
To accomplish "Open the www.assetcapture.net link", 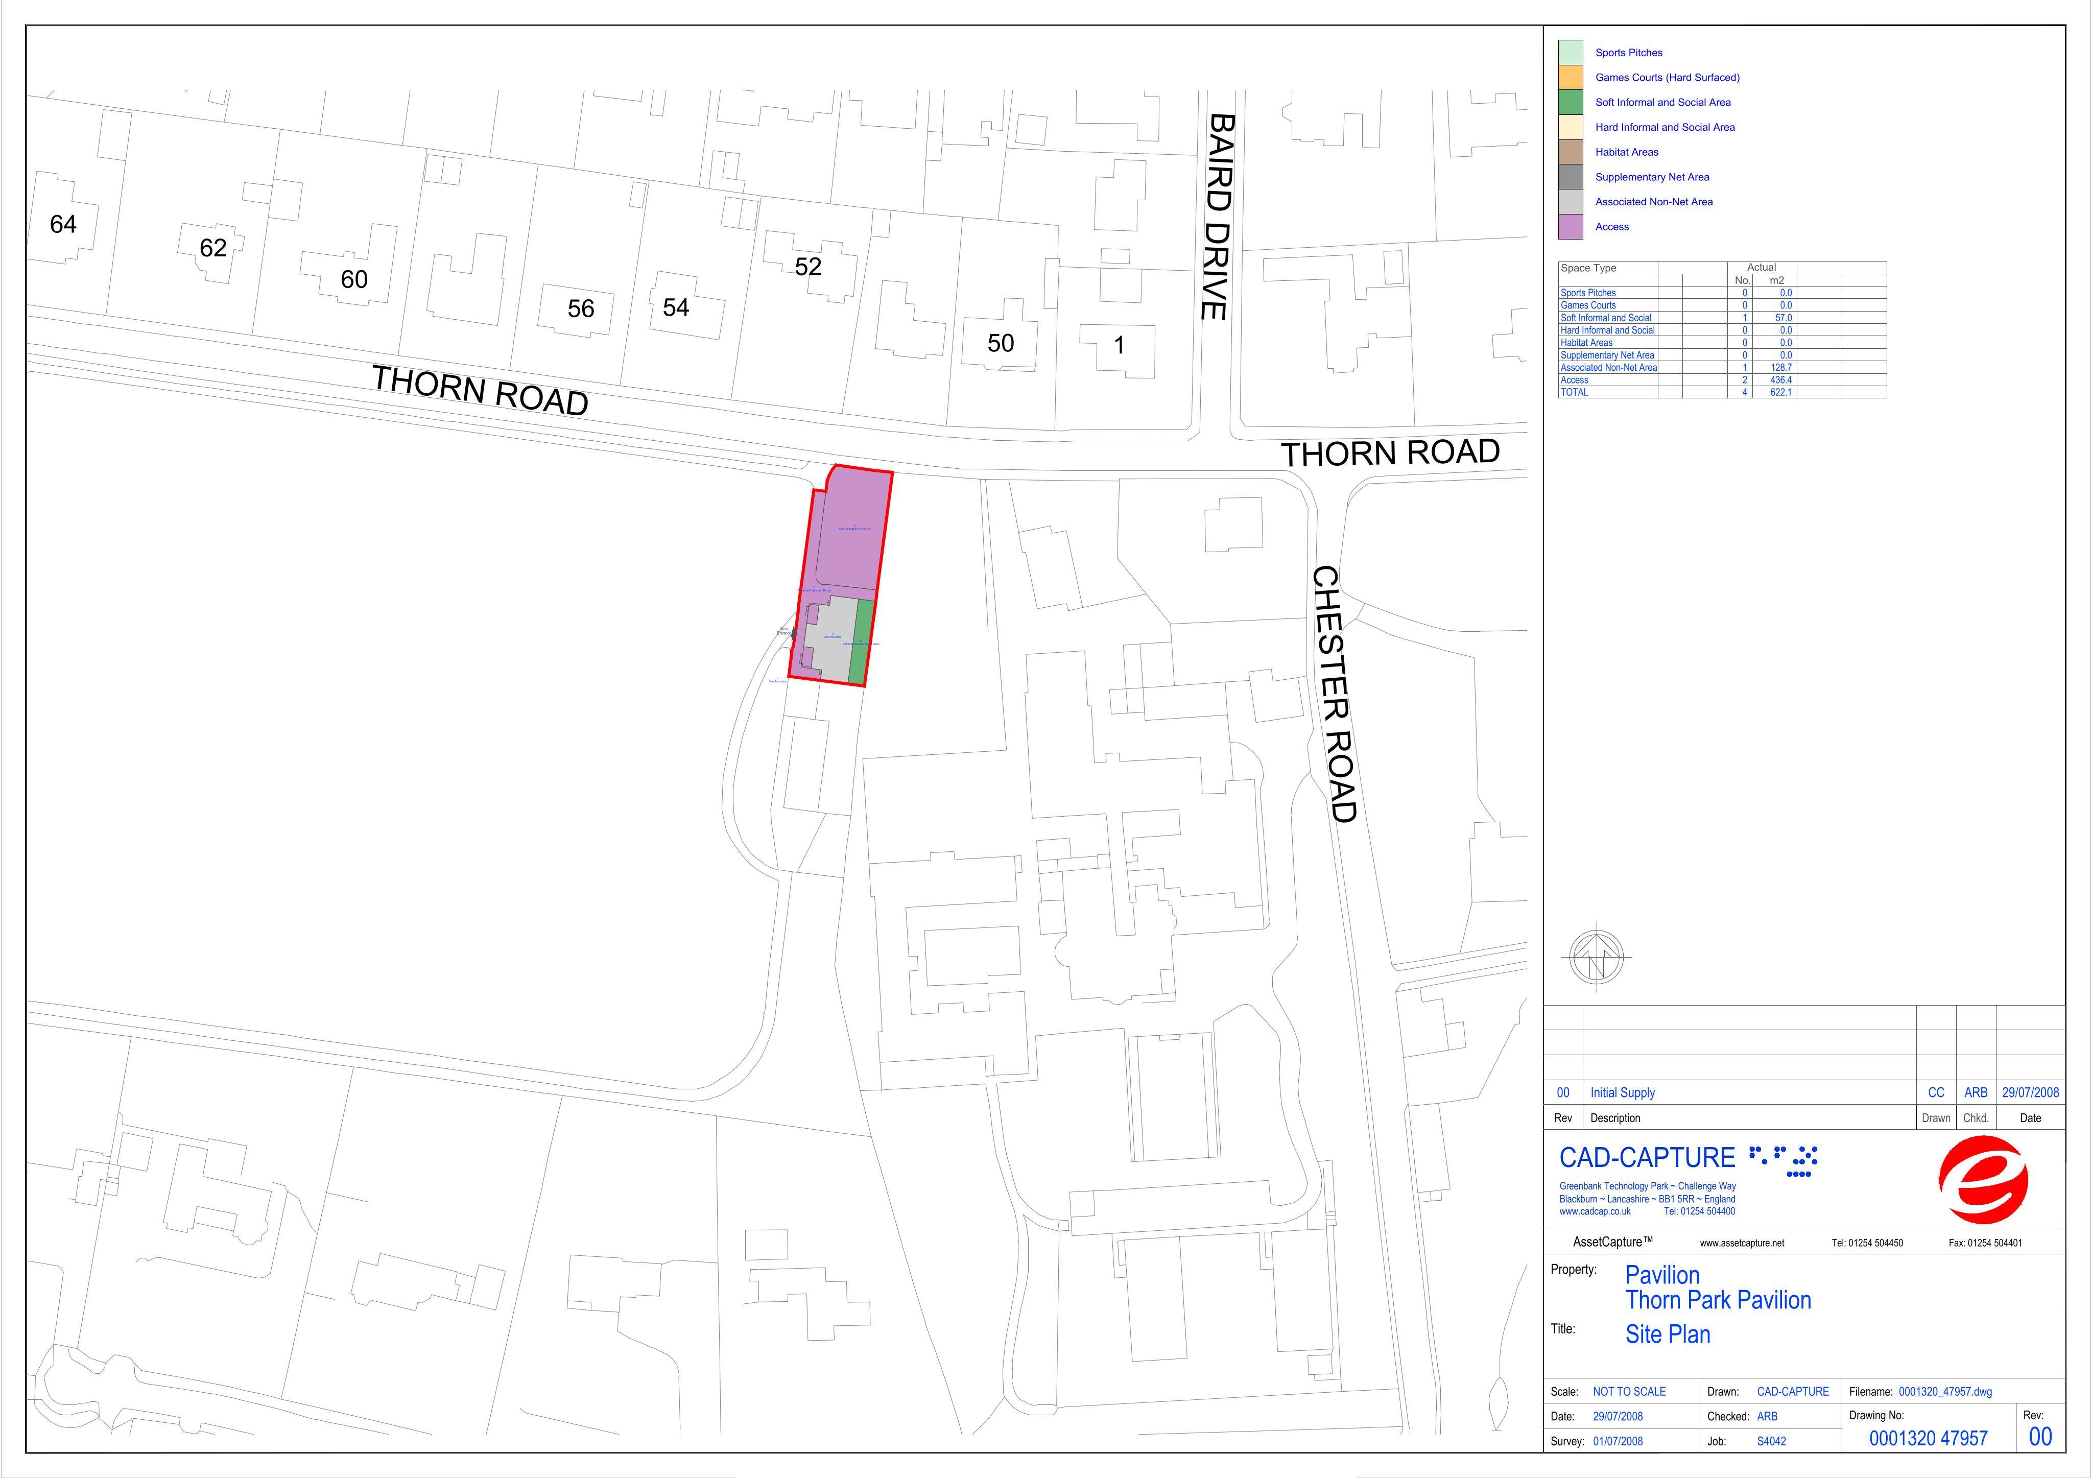I will [1742, 1243].
